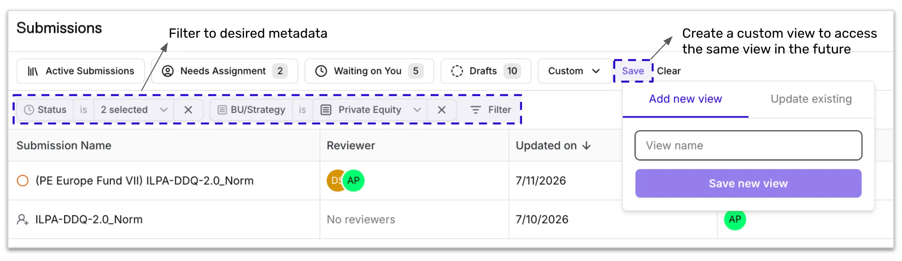The image size is (902, 261).
Task: Open the Drafts view
Action: [x=486, y=71]
